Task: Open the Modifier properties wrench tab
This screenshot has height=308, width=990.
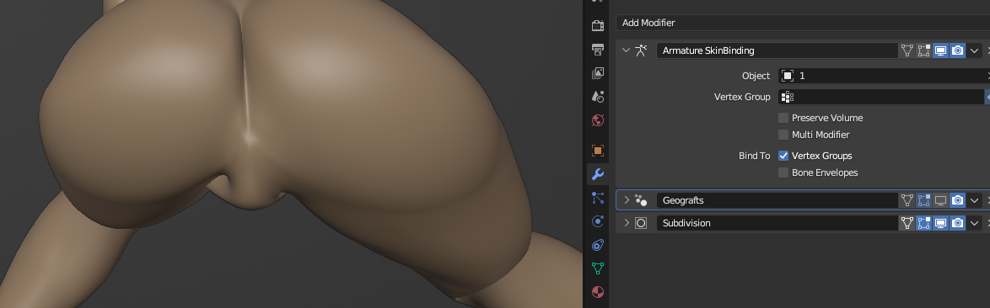Action: [597, 174]
